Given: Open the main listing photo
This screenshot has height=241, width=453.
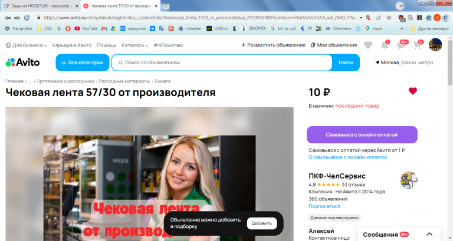Looking at the screenshot, I should [x=149, y=174].
